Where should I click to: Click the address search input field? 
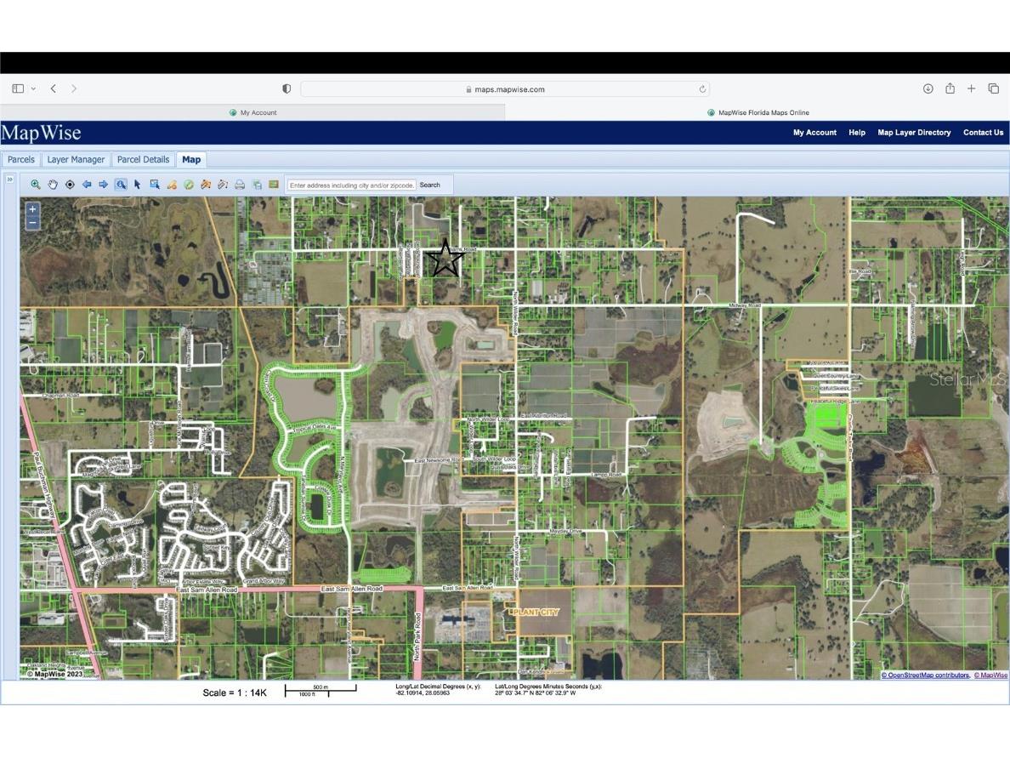352,185
